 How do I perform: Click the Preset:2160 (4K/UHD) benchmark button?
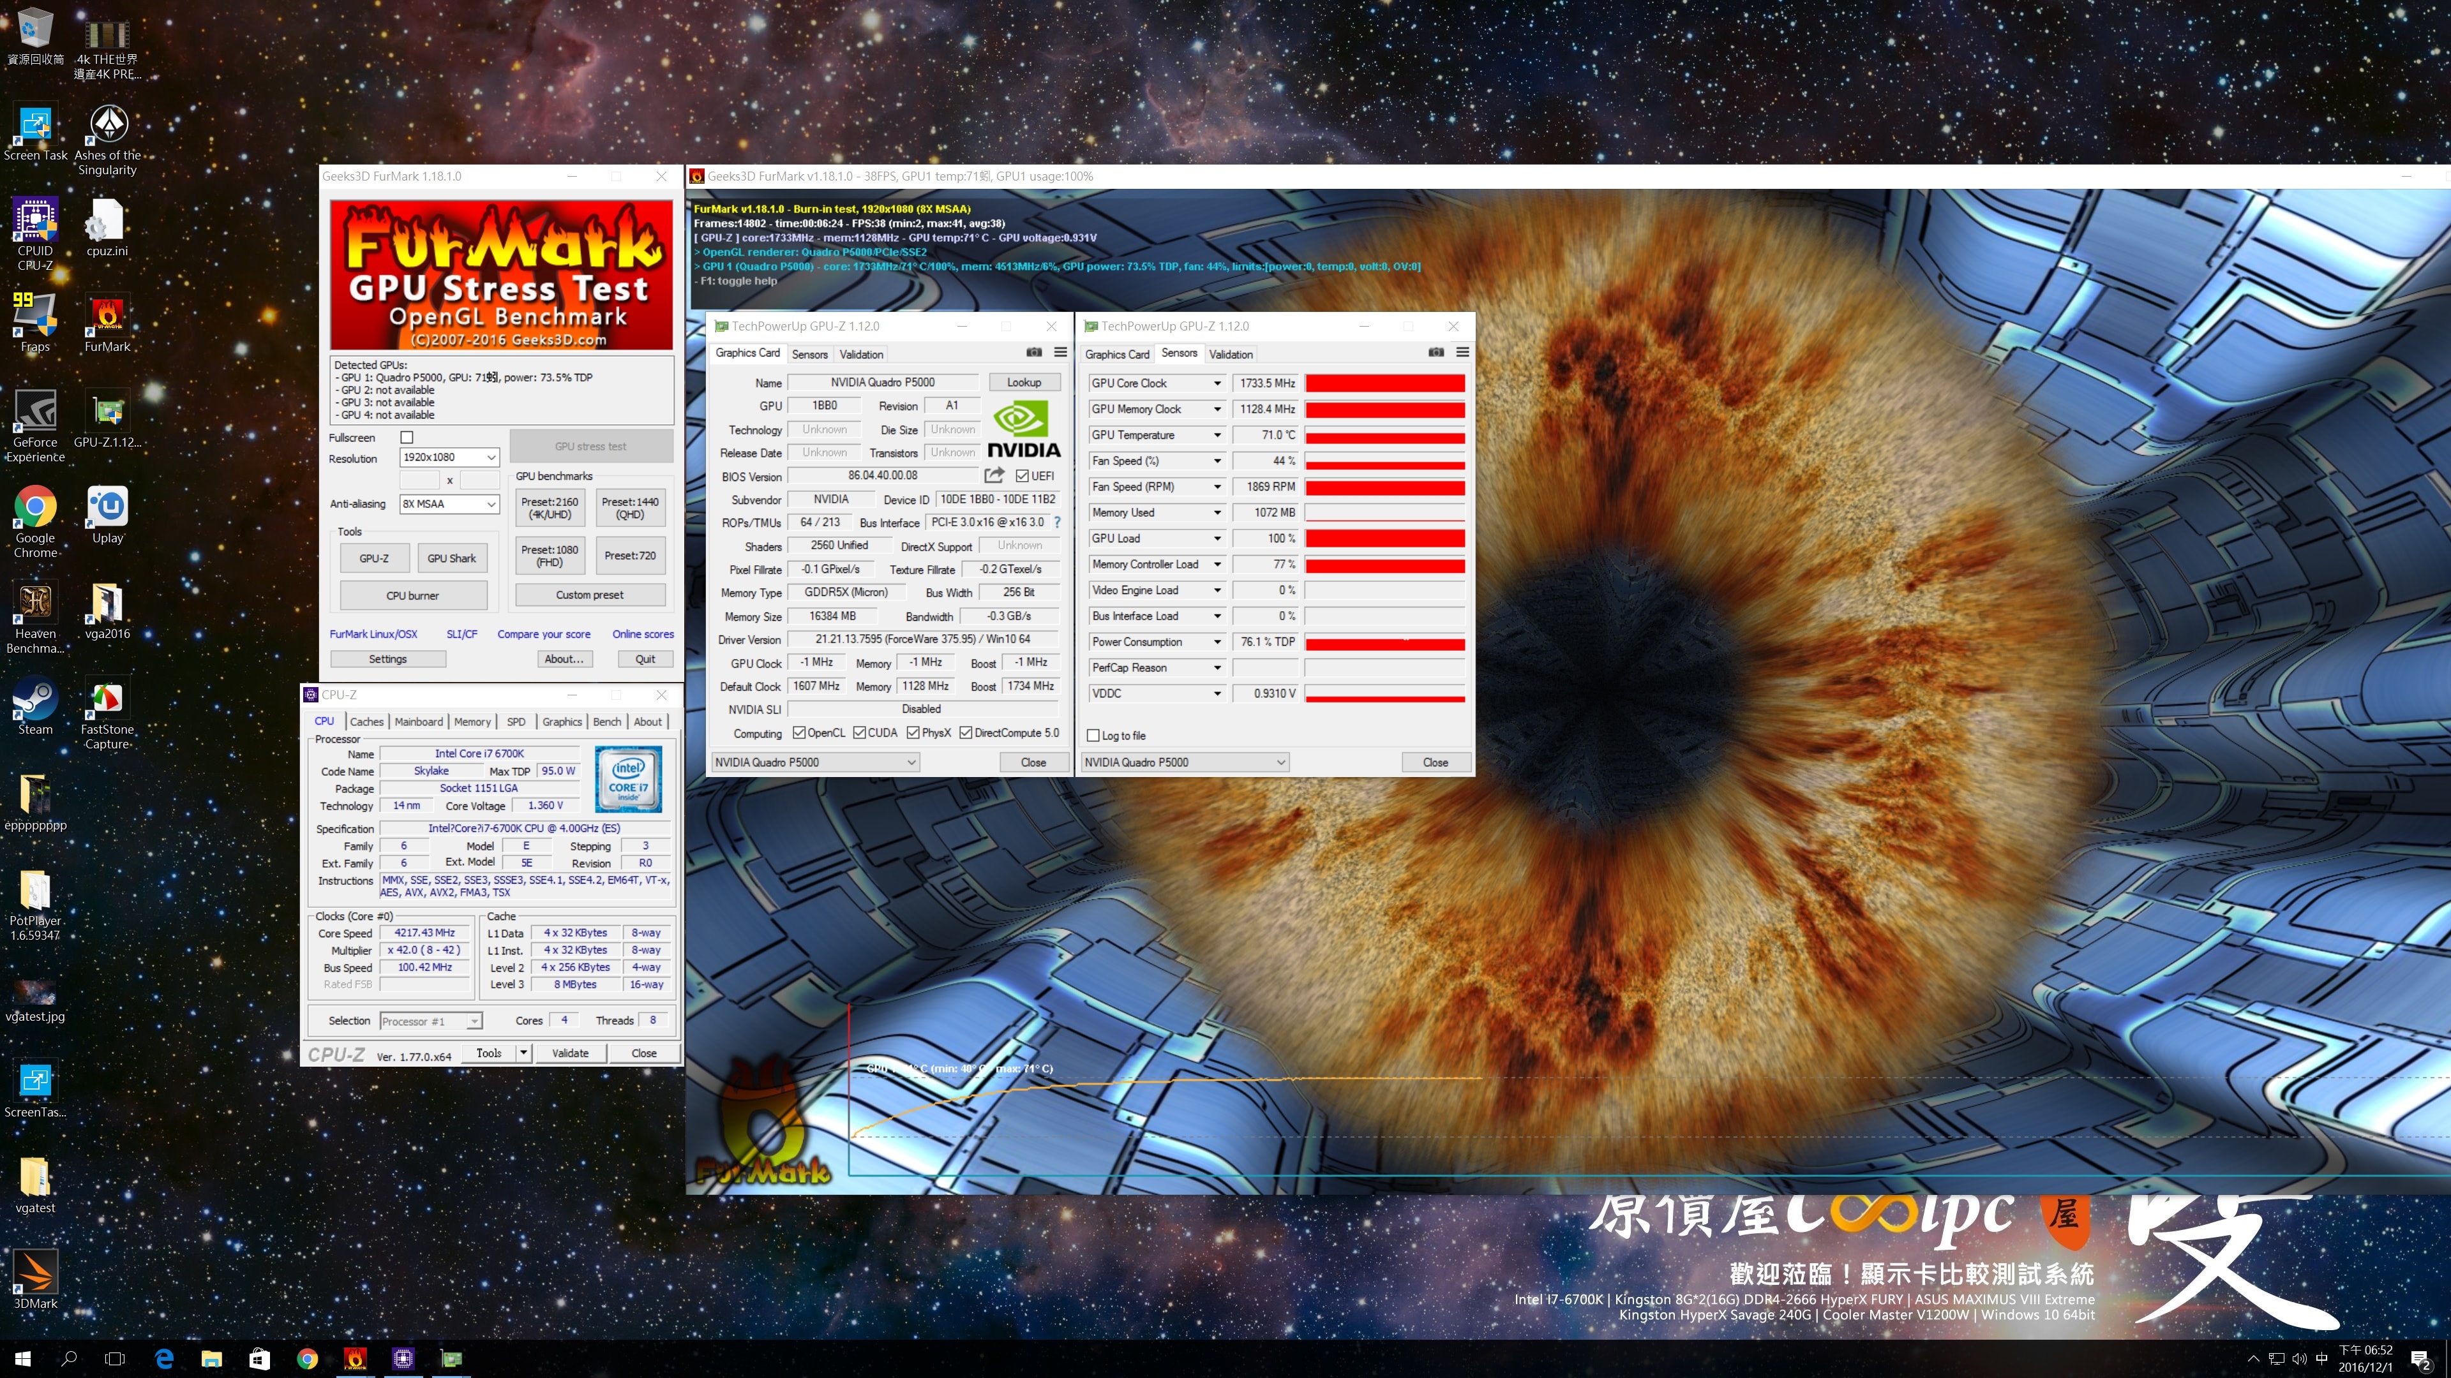(x=550, y=508)
